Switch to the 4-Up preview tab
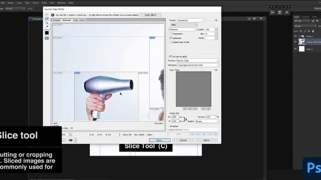This screenshot has height=180, width=321. (82, 20)
